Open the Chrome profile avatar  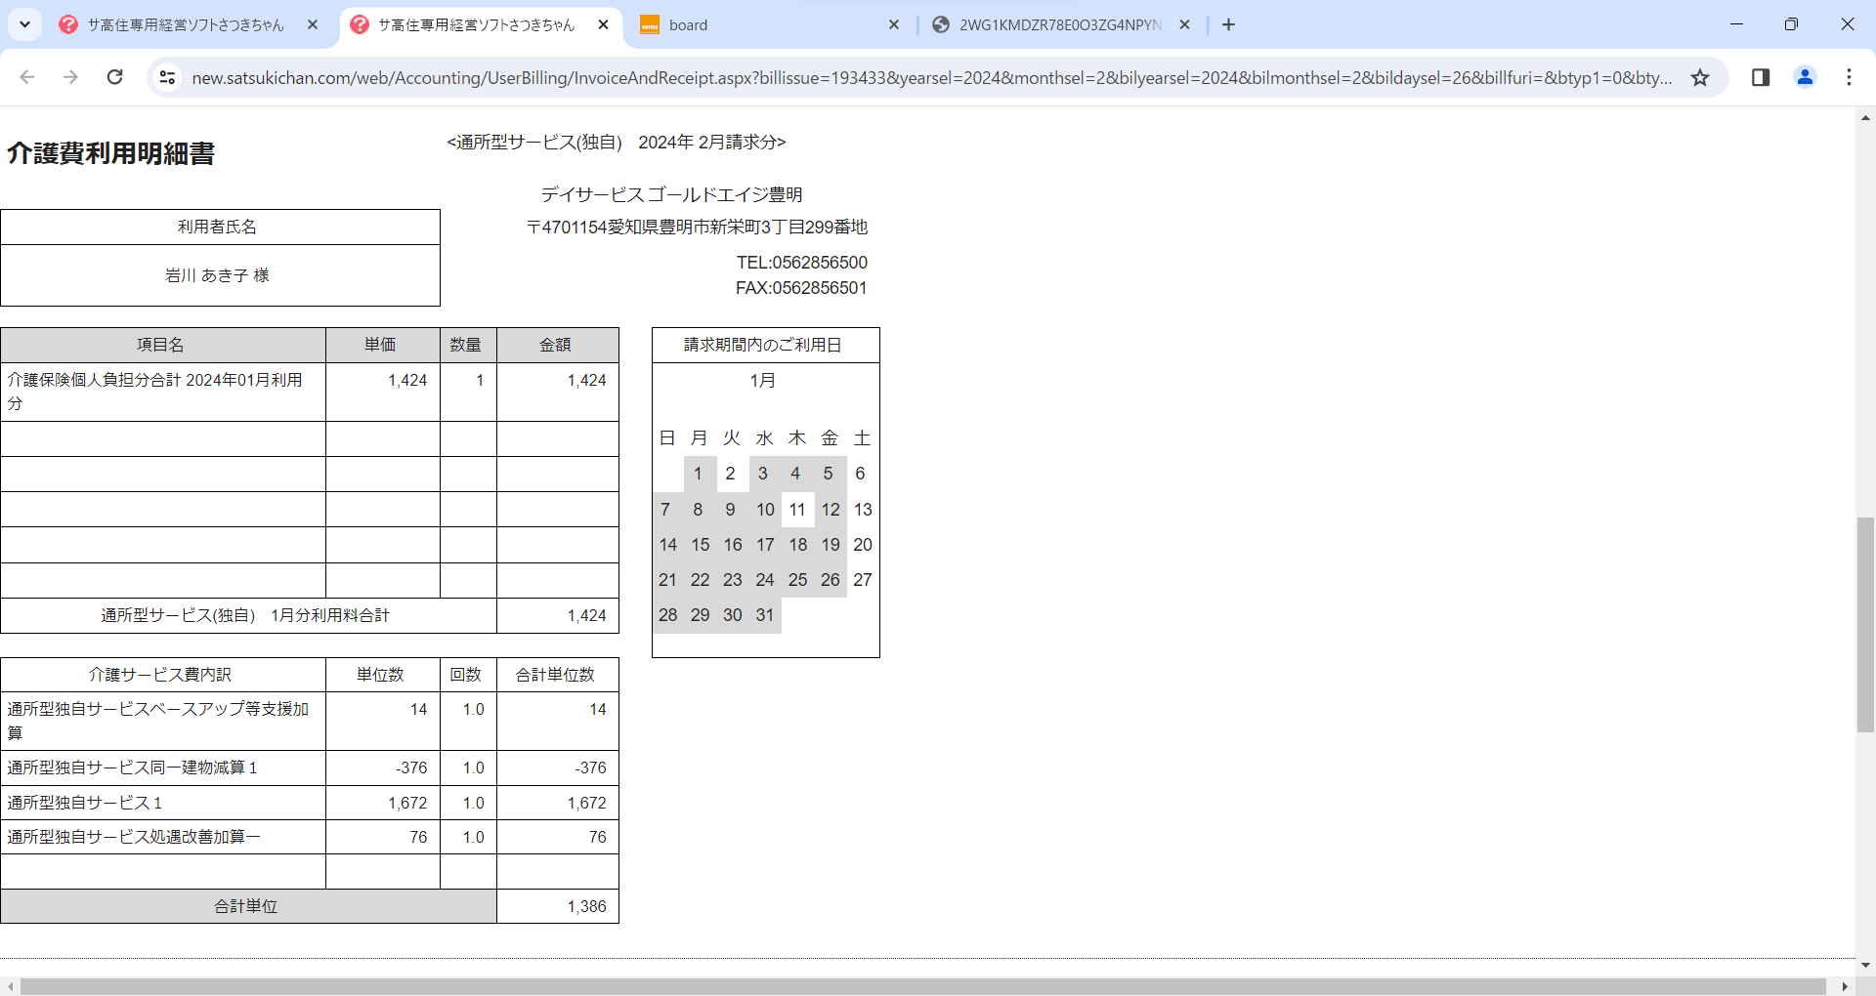[1805, 77]
